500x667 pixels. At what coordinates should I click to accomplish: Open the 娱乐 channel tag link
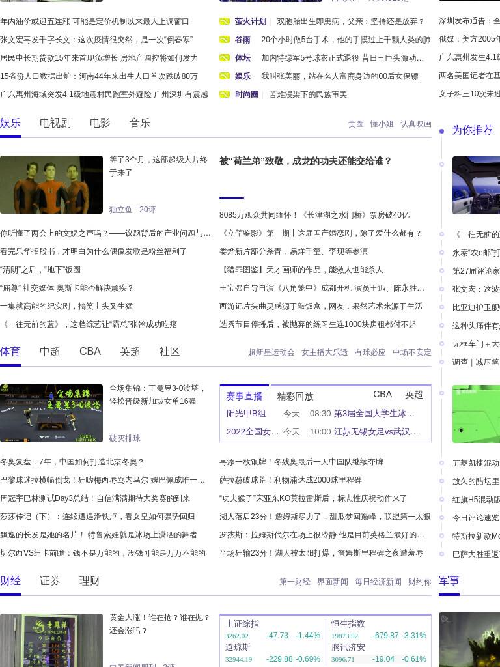(x=243, y=76)
